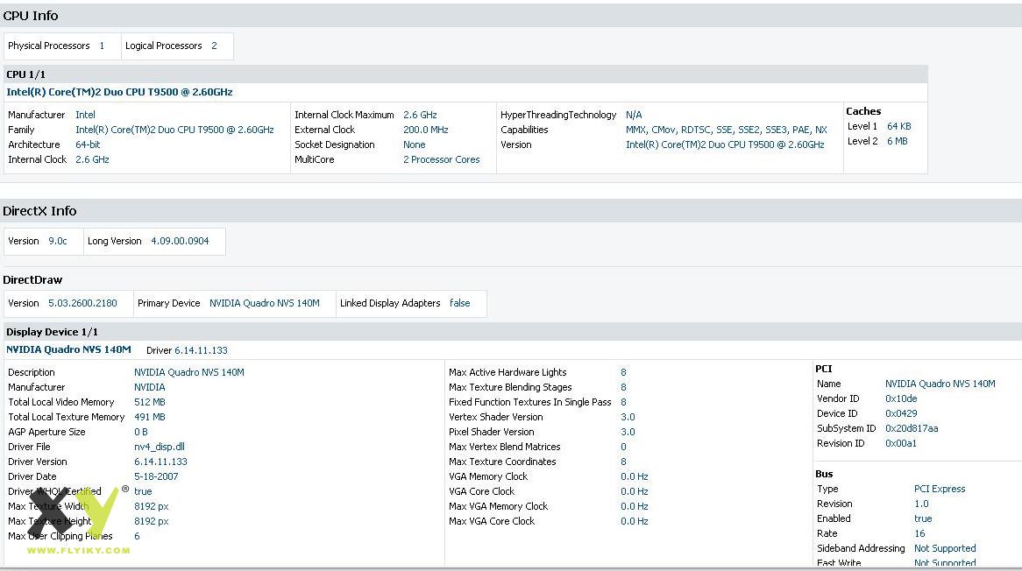Select the "Logical Processors" label
1022x571 pixels.
click(x=164, y=46)
